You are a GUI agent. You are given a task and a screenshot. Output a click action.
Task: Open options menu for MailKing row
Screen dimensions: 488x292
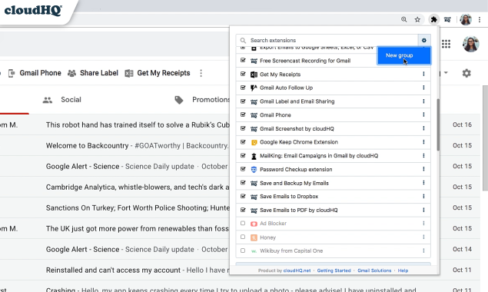[x=423, y=156]
